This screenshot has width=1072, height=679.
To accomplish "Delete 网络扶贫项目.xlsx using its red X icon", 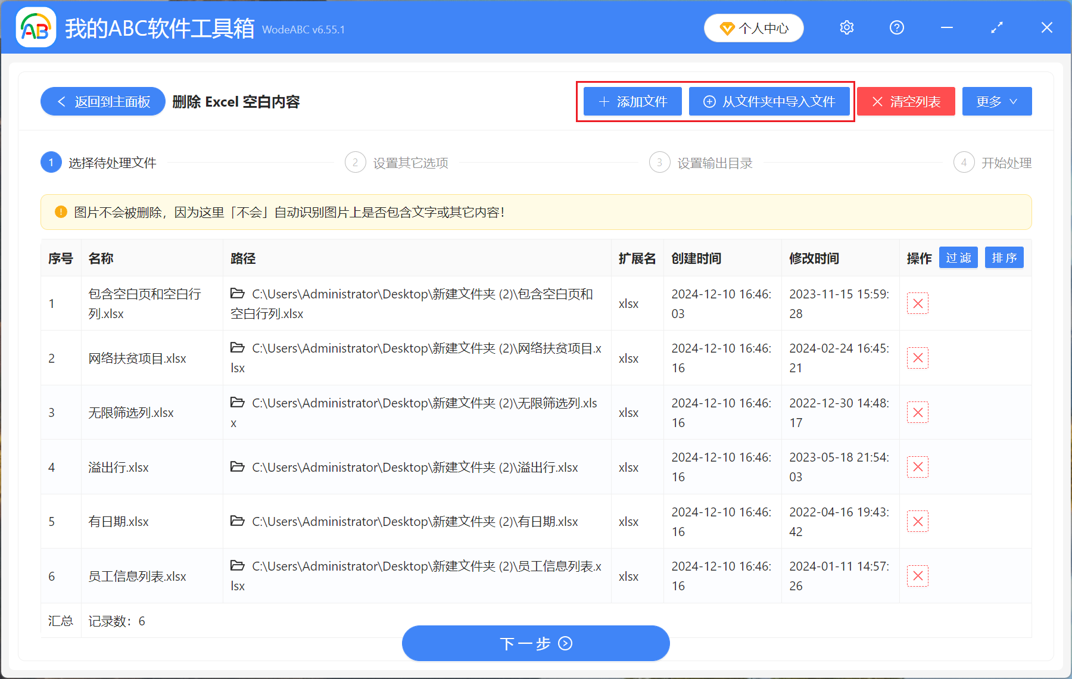I will tap(918, 358).
